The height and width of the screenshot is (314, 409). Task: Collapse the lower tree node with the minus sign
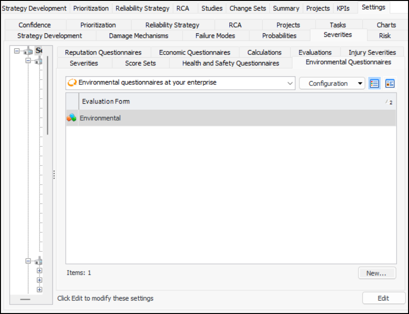tap(28, 261)
